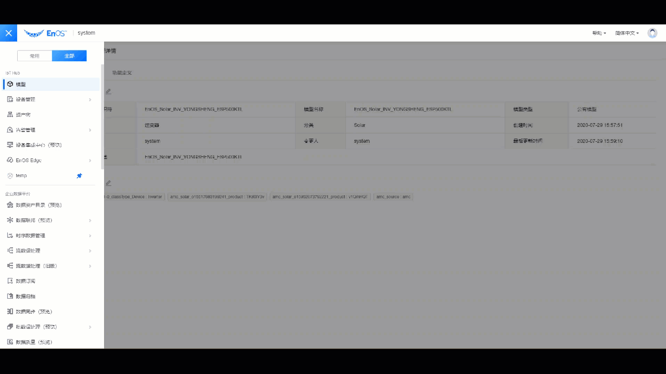
Task: Open the 功能定义 tab
Action: [122, 73]
